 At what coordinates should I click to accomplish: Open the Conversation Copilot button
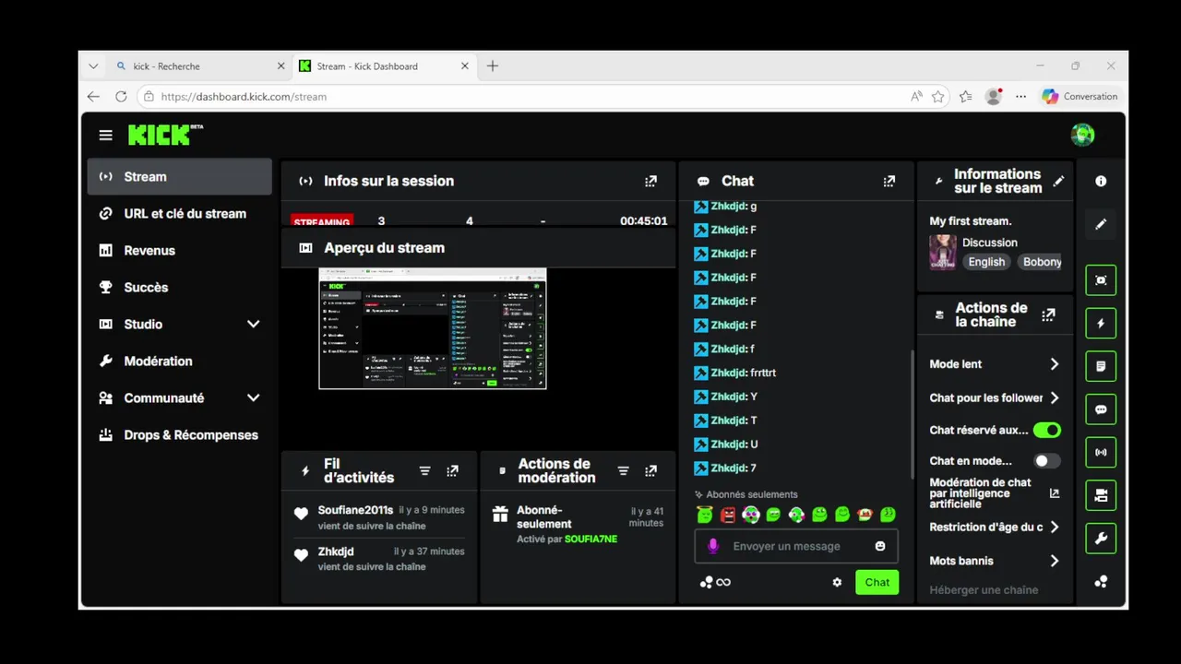pyautogui.click(x=1080, y=96)
